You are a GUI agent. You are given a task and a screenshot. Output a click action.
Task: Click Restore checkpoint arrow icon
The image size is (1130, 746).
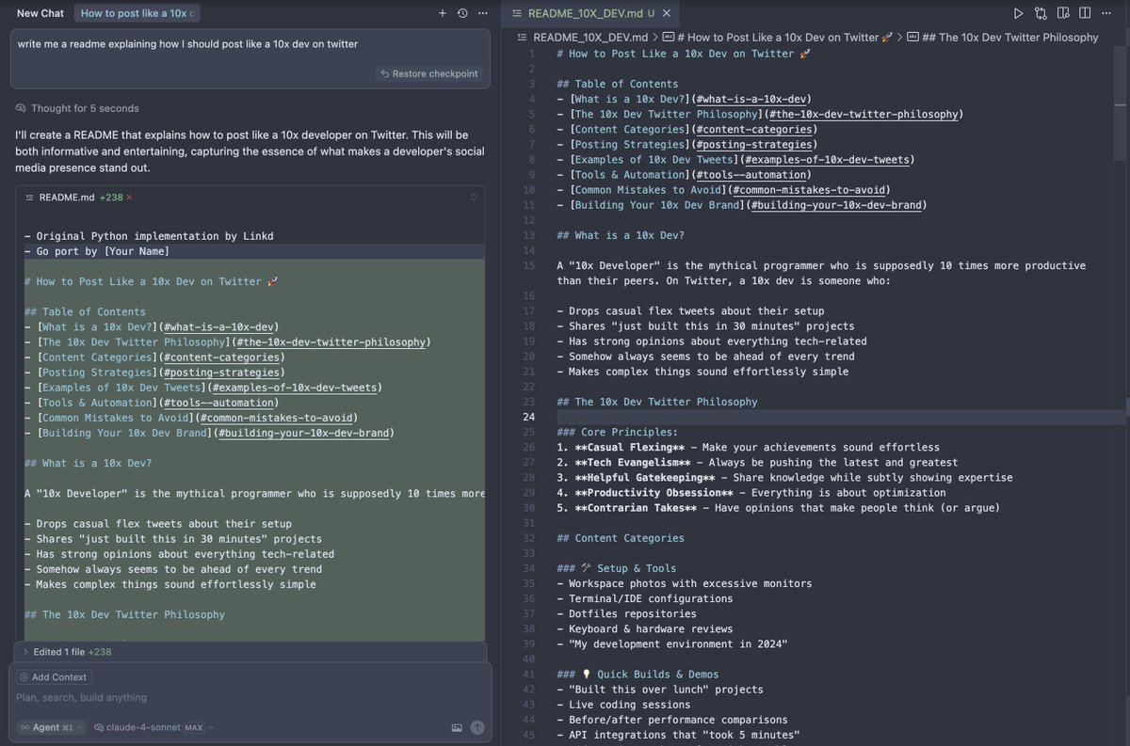pyautogui.click(x=384, y=73)
